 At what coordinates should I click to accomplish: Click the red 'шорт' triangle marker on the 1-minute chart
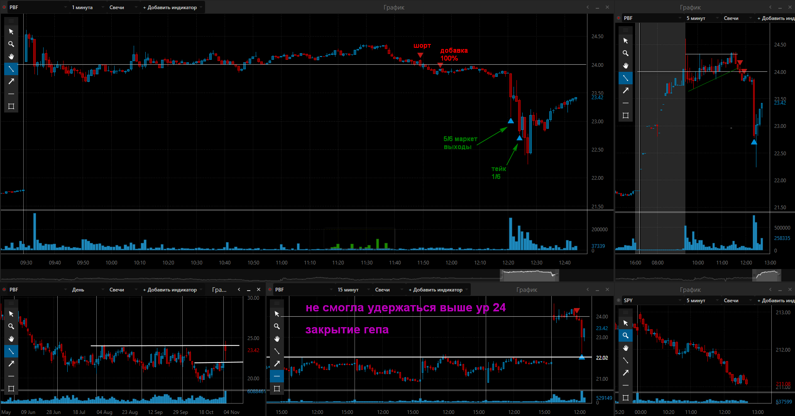coord(420,55)
